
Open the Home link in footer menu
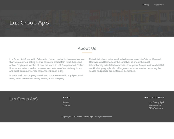coord(66,102)
